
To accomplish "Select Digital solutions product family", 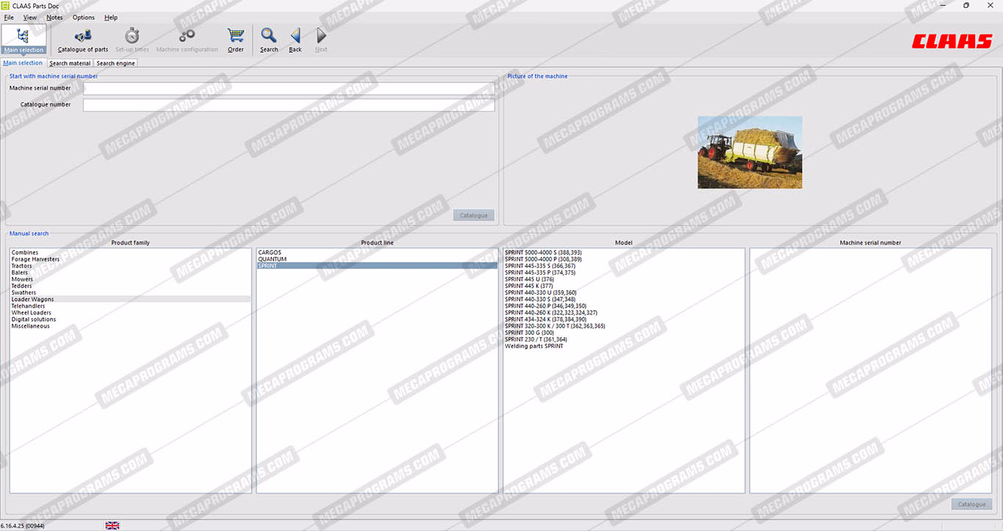I will coord(130,319).
